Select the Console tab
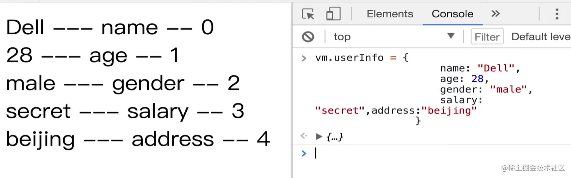This screenshot has height=178, width=571. click(x=452, y=14)
